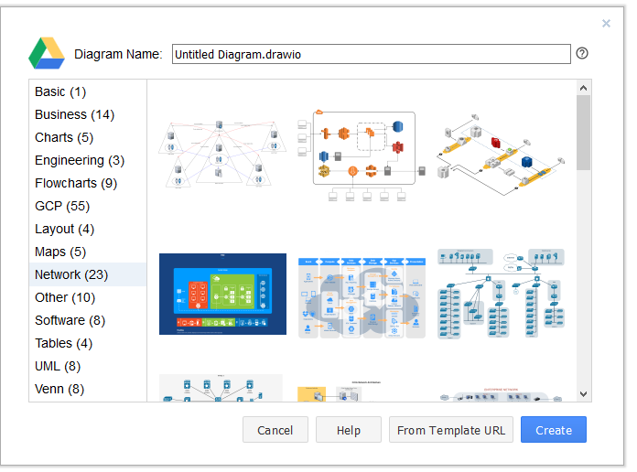Click the help question mark icon
The image size is (637, 472).
tap(582, 53)
